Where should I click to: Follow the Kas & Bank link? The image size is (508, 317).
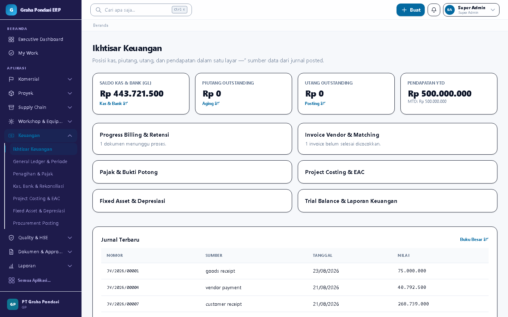(x=114, y=104)
